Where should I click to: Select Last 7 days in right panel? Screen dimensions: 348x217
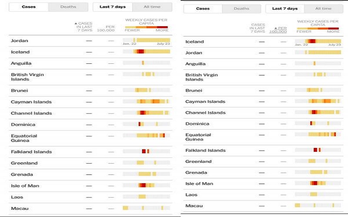coord(285,9)
